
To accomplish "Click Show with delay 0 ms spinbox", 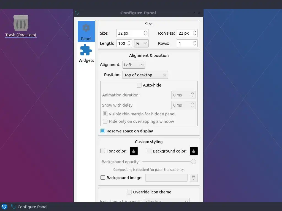I will pyautogui.click(x=183, y=105).
